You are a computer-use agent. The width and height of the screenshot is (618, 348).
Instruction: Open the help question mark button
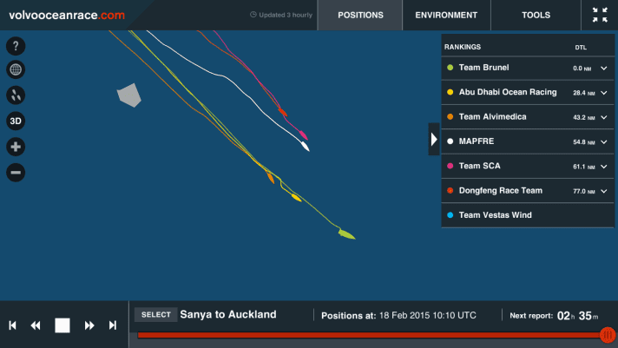16,46
